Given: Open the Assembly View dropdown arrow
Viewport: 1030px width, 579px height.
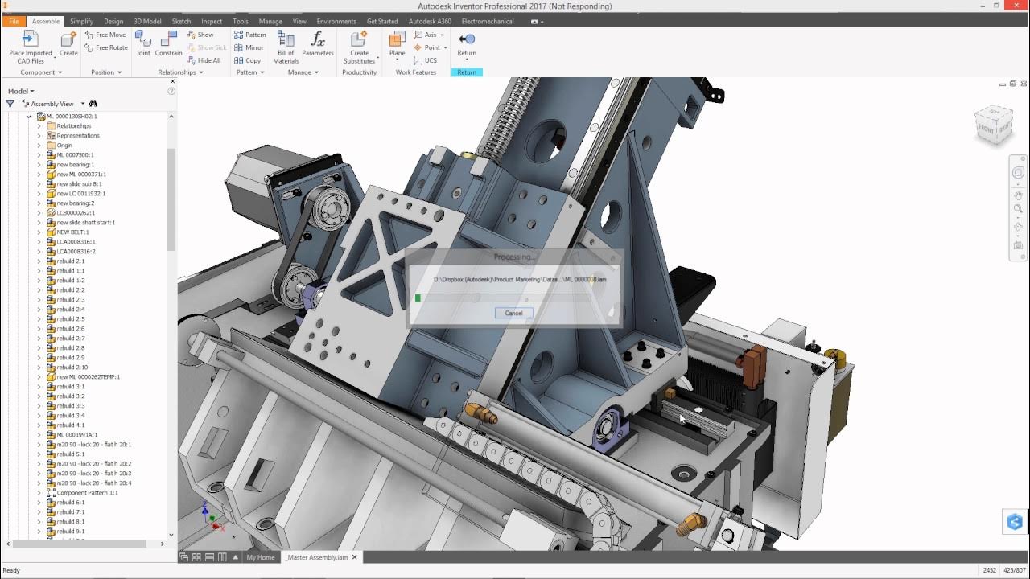Looking at the screenshot, I should click(x=83, y=104).
